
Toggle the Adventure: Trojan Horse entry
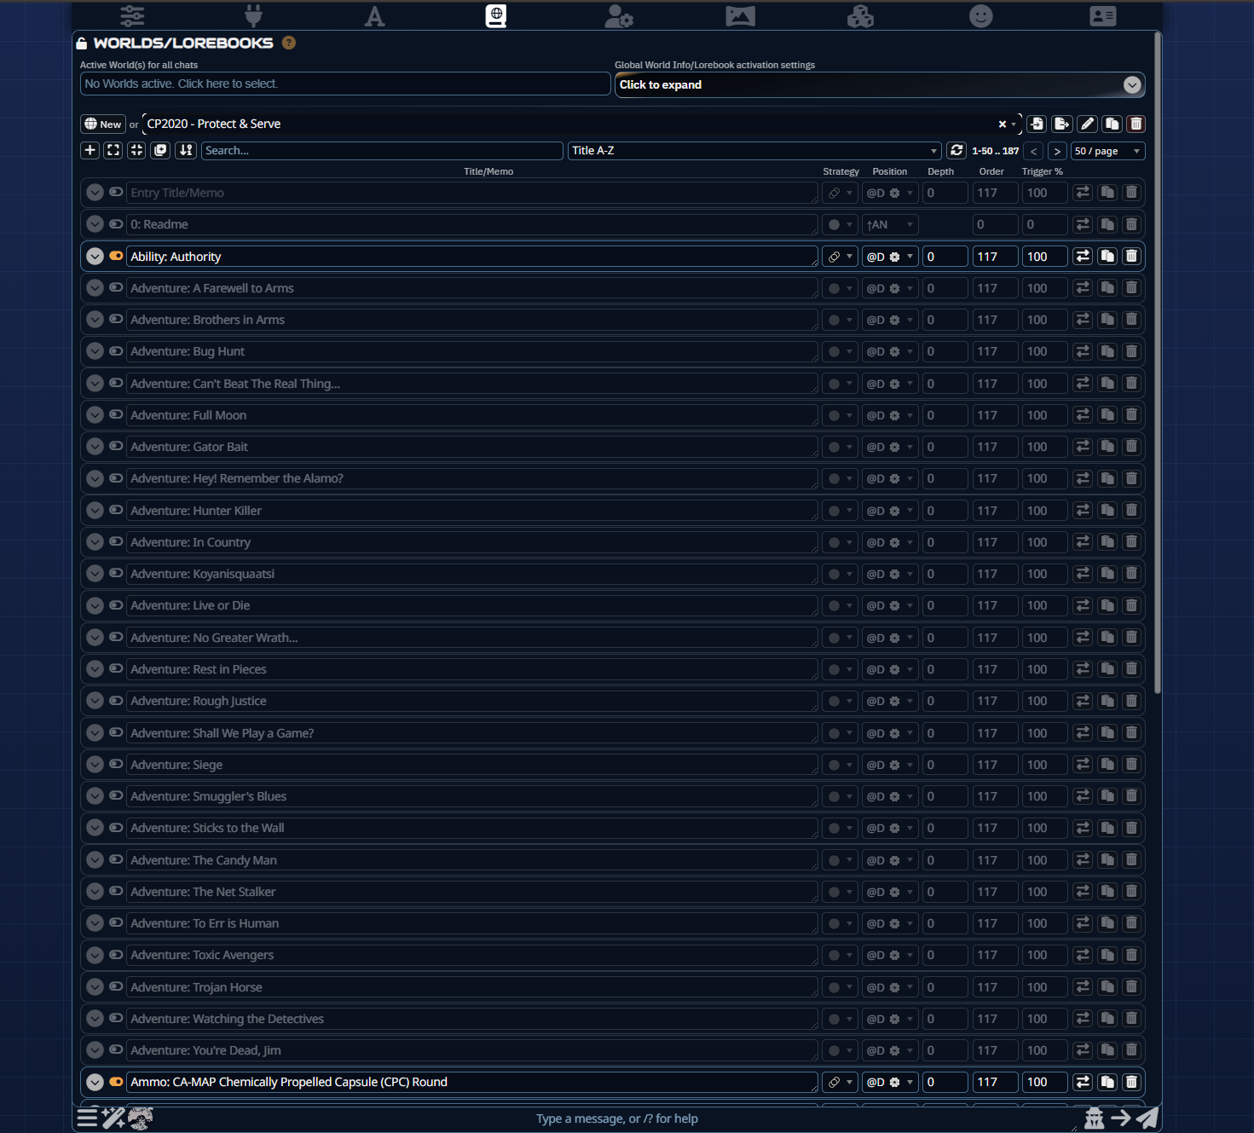(x=116, y=987)
